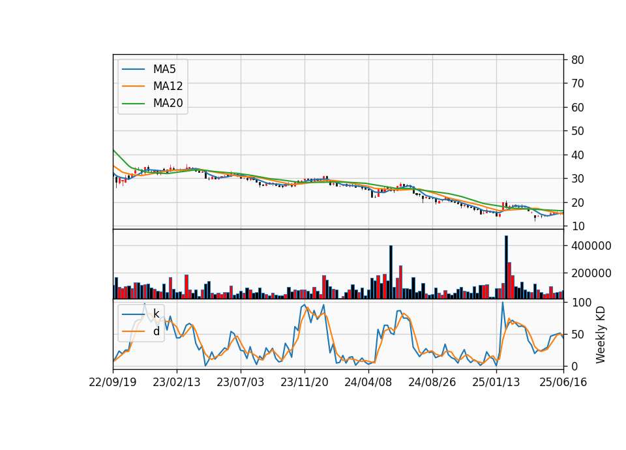This screenshot has height=450, width=626.
Task: Click the 25/06/16 date tick label
Action: click(563, 382)
